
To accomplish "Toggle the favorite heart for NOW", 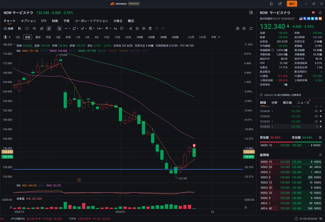I will (313, 13).
